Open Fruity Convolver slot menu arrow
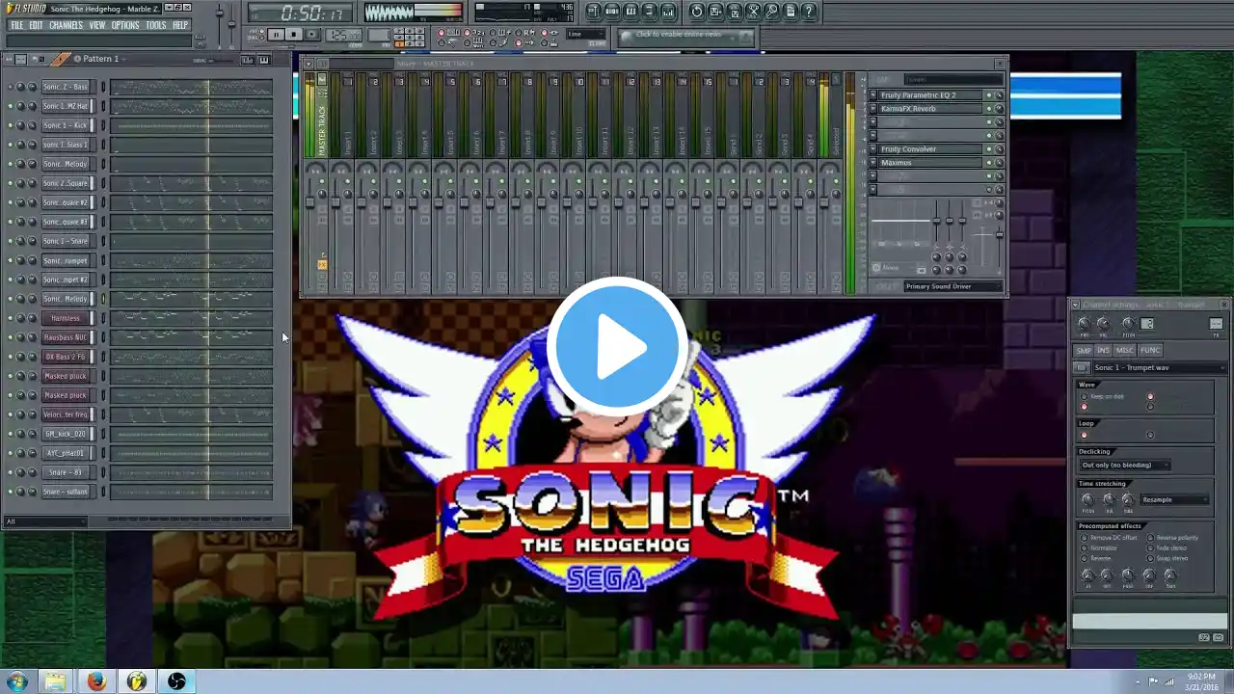This screenshot has height=694, width=1234. pyautogui.click(x=873, y=149)
